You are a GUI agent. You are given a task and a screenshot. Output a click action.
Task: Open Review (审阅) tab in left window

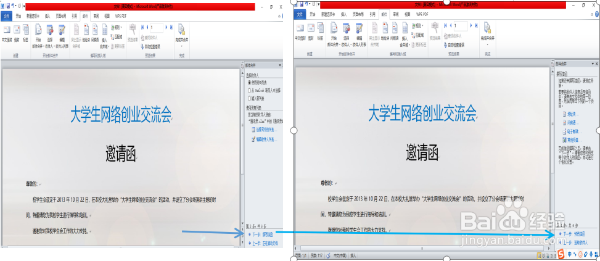click(x=96, y=16)
